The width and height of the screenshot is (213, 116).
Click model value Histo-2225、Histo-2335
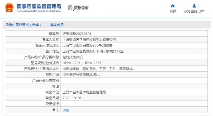pyautogui.click(x=82, y=63)
